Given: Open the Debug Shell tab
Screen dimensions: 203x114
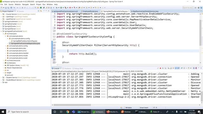Looking at the screenshot, I should (x=78, y=68).
